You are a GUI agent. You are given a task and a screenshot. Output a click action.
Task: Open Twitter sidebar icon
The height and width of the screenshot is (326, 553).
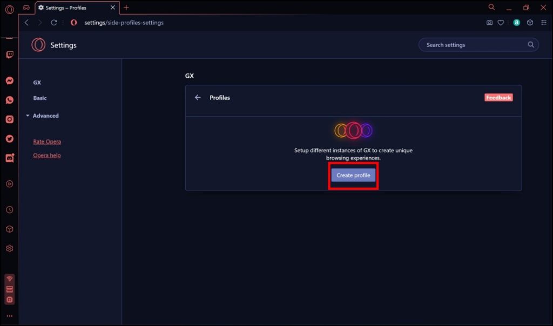coord(10,139)
